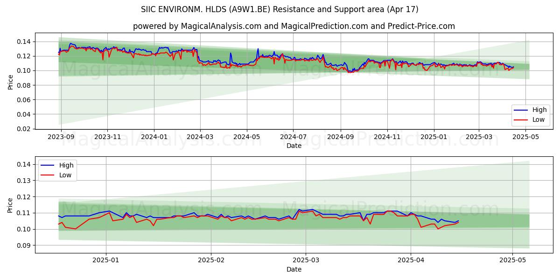Click the 0.11 price tick
The image size is (560, 280).
24,213
